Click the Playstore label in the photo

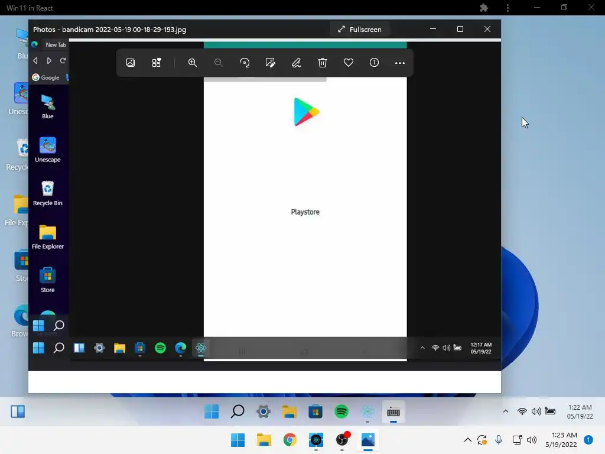pyautogui.click(x=305, y=212)
